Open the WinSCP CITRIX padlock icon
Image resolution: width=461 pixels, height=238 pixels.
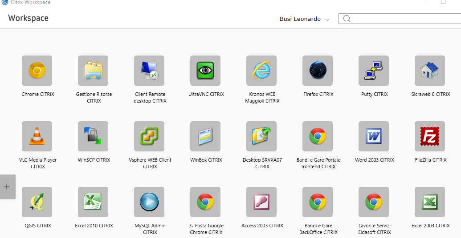tap(93, 136)
